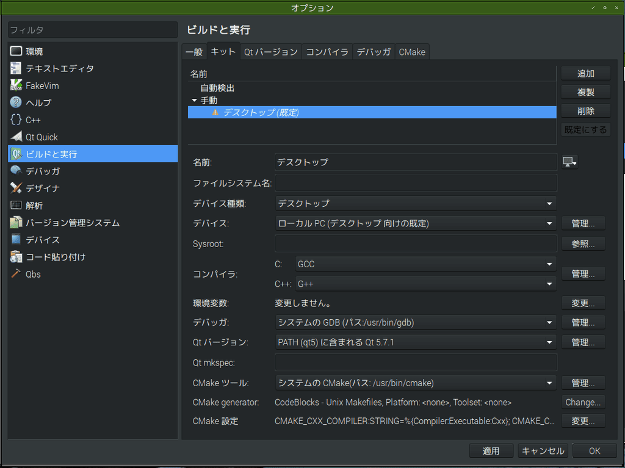Click the 追加 button

pyautogui.click(x=585, y=73)
